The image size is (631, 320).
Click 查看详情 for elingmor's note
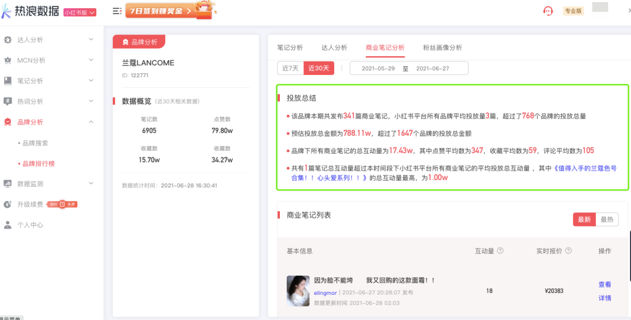(x=605, y=291)
